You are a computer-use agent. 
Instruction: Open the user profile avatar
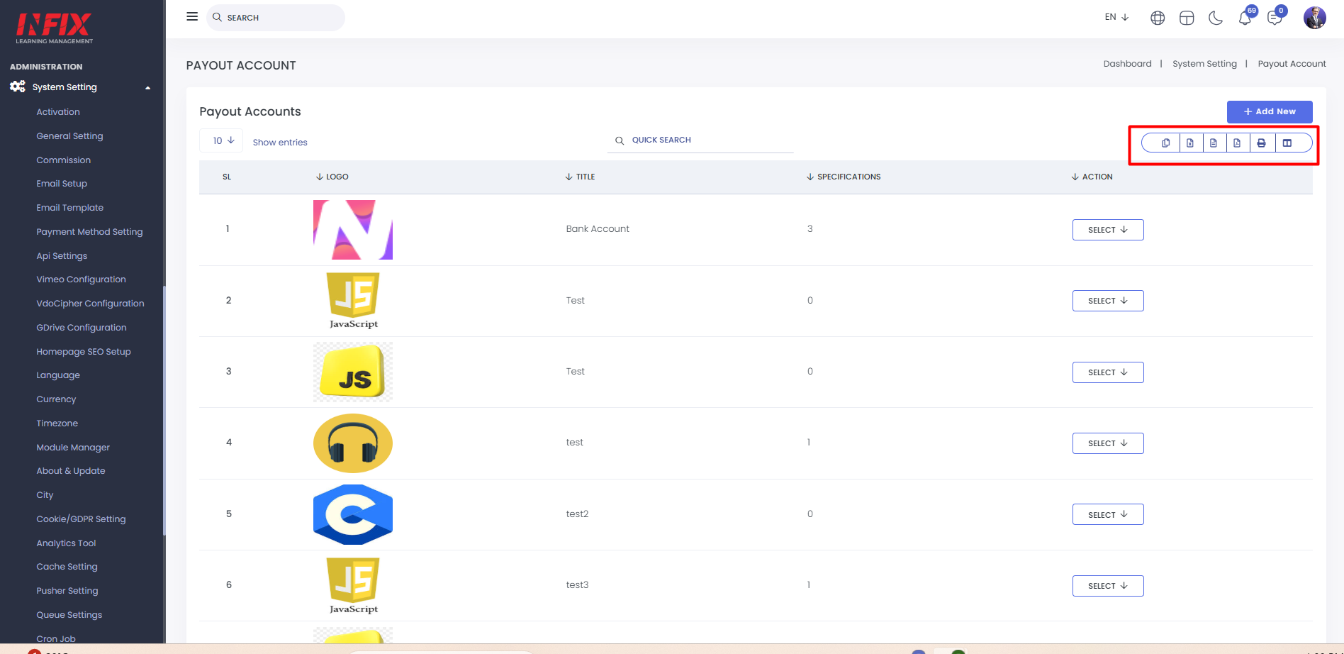pyautogui.click(x=1315, y=17)
